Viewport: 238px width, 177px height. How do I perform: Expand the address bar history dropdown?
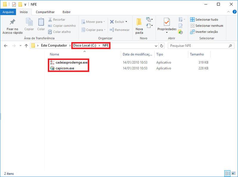(156, 46)
